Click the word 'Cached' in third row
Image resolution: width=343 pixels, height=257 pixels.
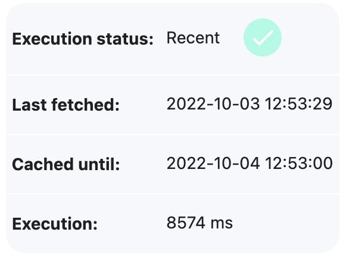[x=43, y=164]
